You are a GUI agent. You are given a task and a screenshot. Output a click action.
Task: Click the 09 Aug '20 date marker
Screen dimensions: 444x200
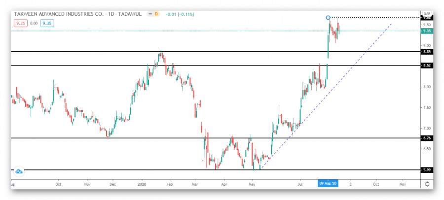[x=328, y=183]
